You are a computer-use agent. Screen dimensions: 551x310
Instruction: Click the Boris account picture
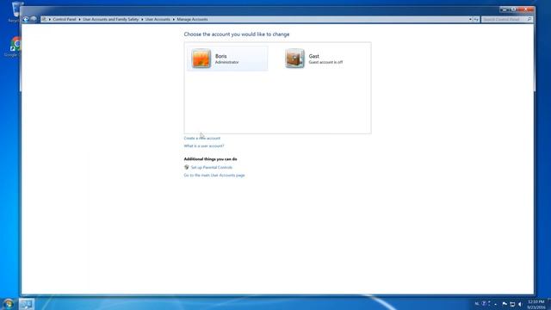coord(201,59)
